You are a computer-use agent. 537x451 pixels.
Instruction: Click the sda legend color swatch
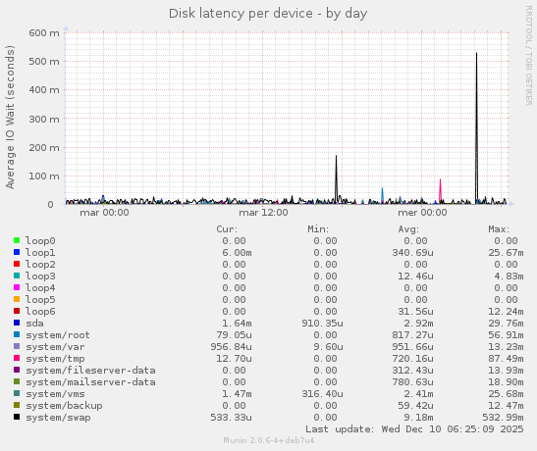(x=17, y=323)
